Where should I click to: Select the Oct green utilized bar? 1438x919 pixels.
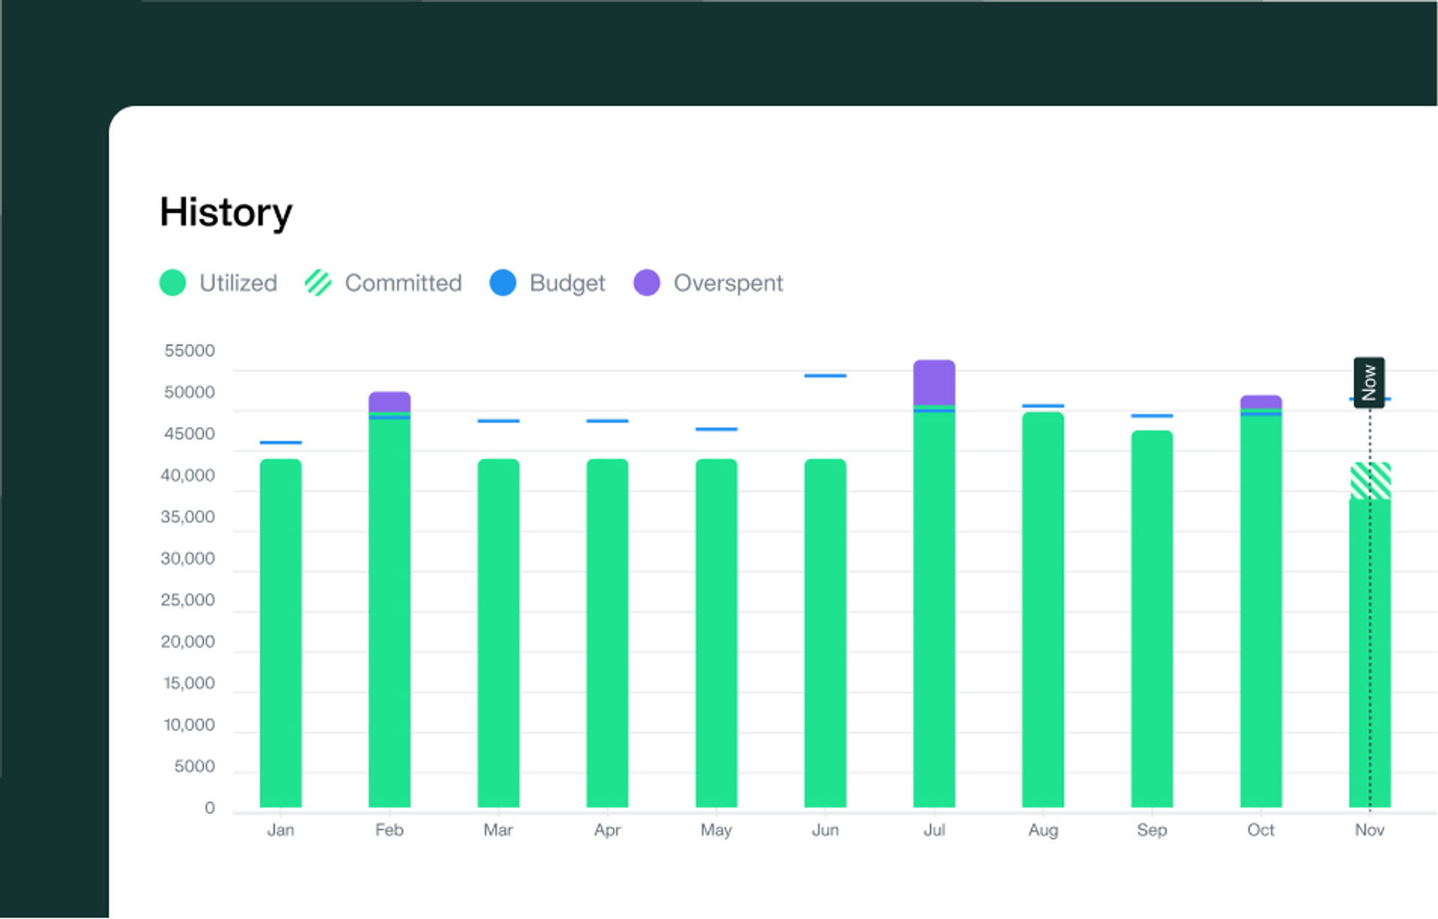[x=1261, y=609]
